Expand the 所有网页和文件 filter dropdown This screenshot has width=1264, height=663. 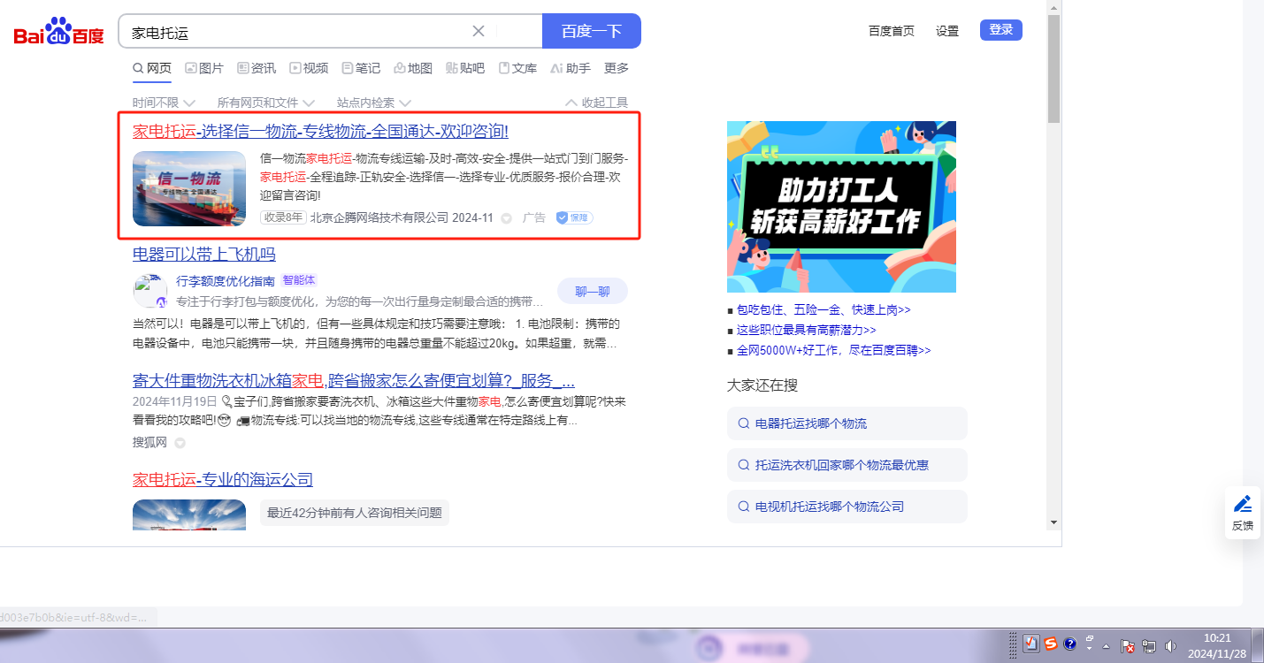pos(266,103)
